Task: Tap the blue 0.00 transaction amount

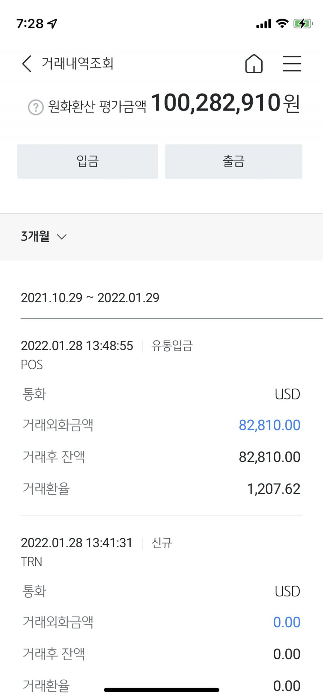Action: pyautogui.click(x=287, y=622)
